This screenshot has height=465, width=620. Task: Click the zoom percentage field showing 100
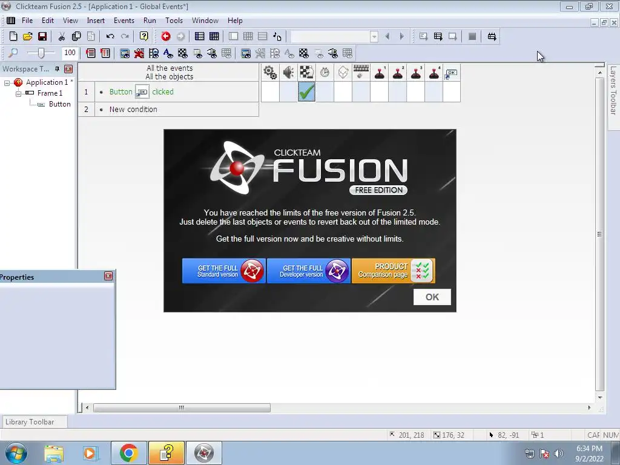tap(70, 53)
